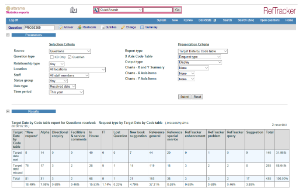Collapse the Results section
The height and width of the screenshot is (192, 298).
8,111
